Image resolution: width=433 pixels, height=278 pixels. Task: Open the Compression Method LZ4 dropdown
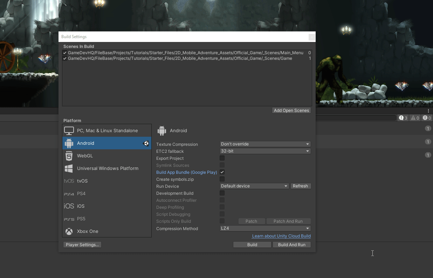(265, 228)
